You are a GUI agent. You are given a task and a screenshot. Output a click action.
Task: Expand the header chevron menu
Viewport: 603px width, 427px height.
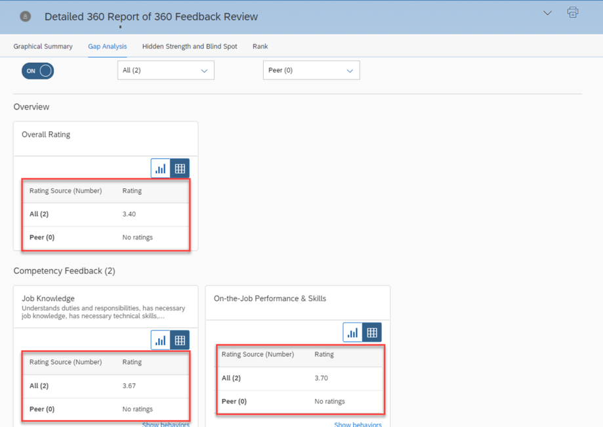[x=547, y=13]
